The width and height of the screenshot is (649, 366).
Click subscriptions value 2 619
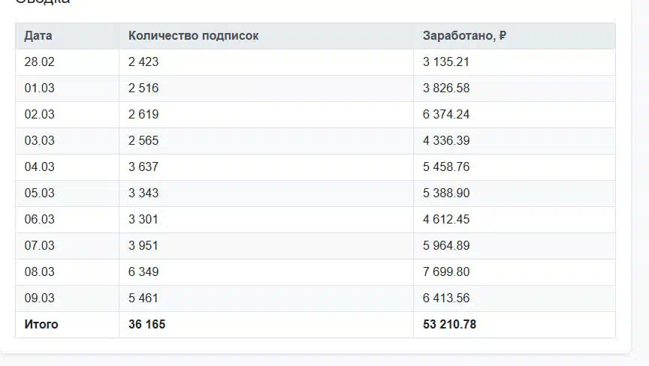tap(143, 115)
